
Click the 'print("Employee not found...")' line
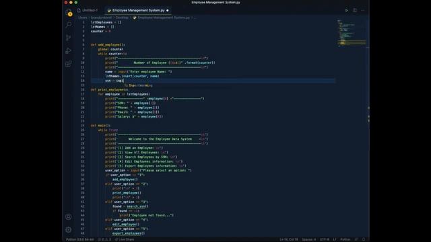point(147,215)
